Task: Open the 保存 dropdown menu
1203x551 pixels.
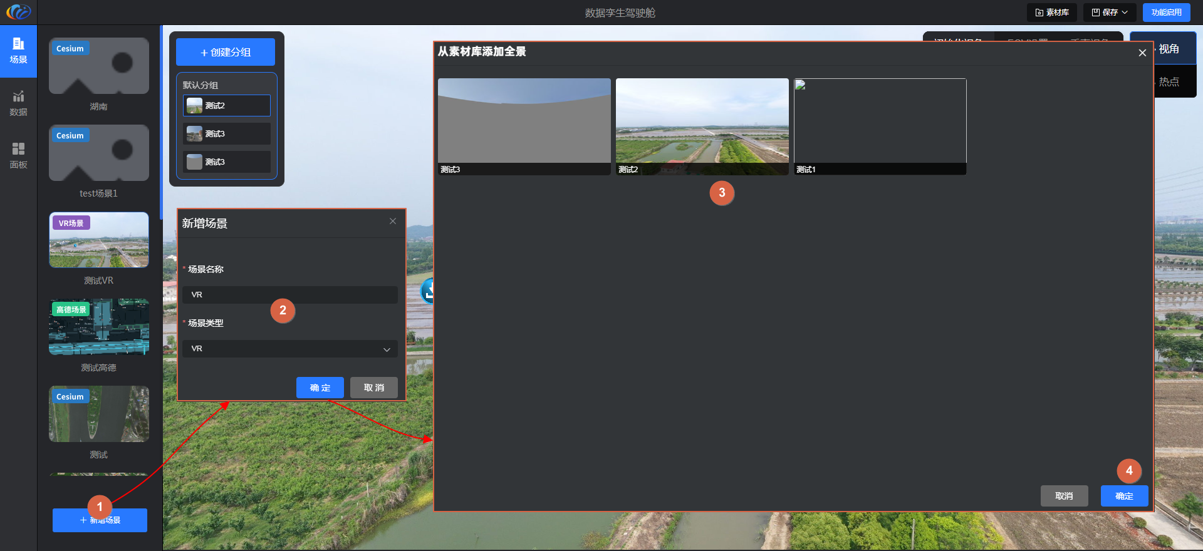Action: tap(1109, 13)
